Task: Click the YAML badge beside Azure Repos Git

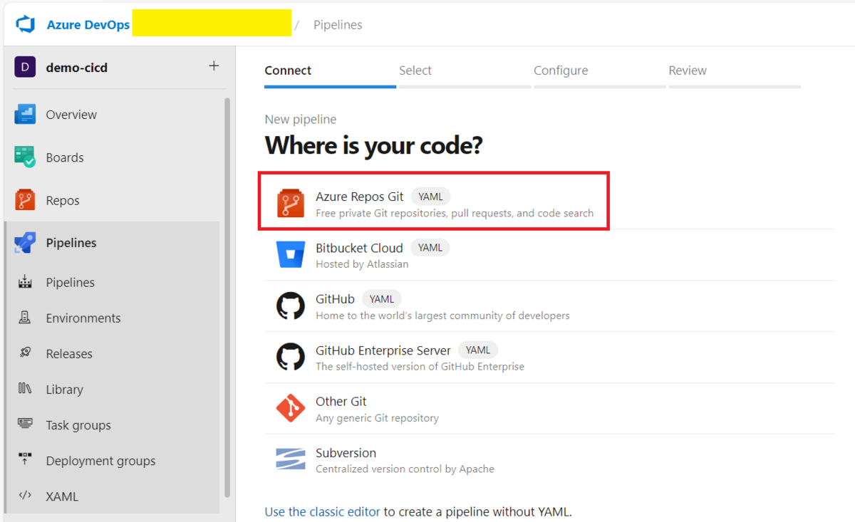Action: [x=430, y=197]
